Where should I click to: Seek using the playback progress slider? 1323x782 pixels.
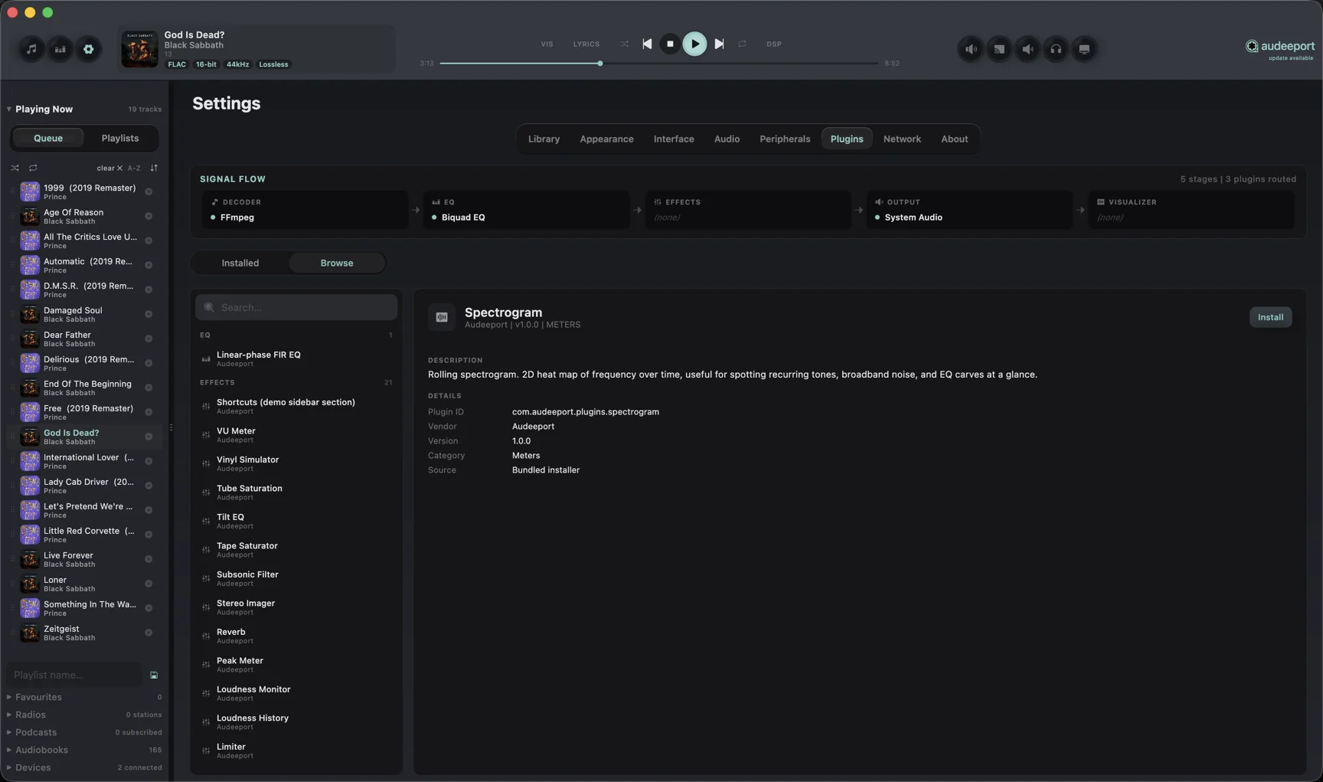(659, 63)
